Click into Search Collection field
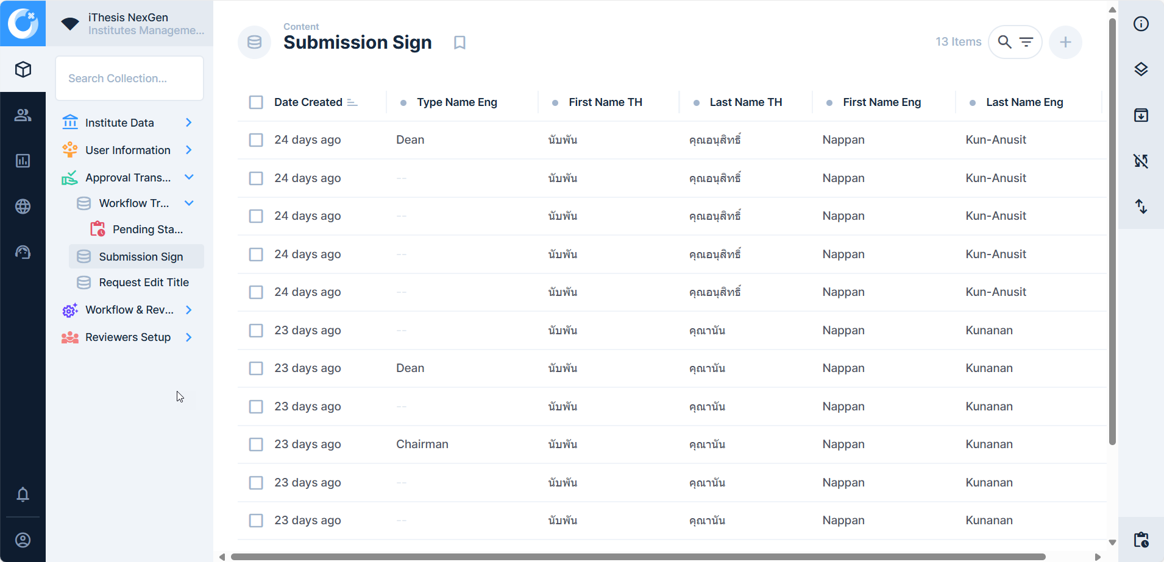Viewport: 1164px width, 562px height. pos(129,79)
